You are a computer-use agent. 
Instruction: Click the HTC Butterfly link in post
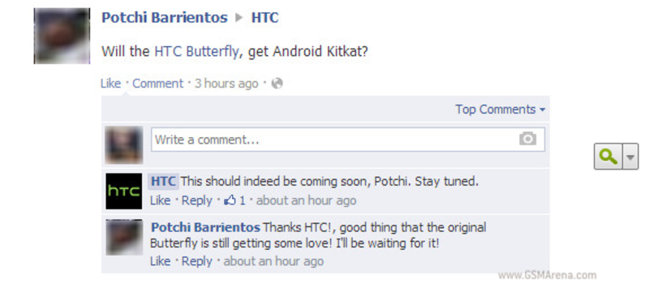(196, 52)
